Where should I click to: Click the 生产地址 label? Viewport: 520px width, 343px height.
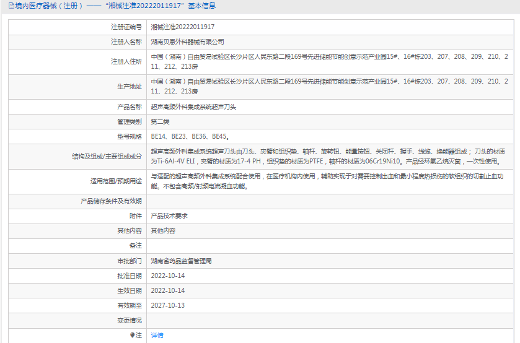tap(130, 87)
